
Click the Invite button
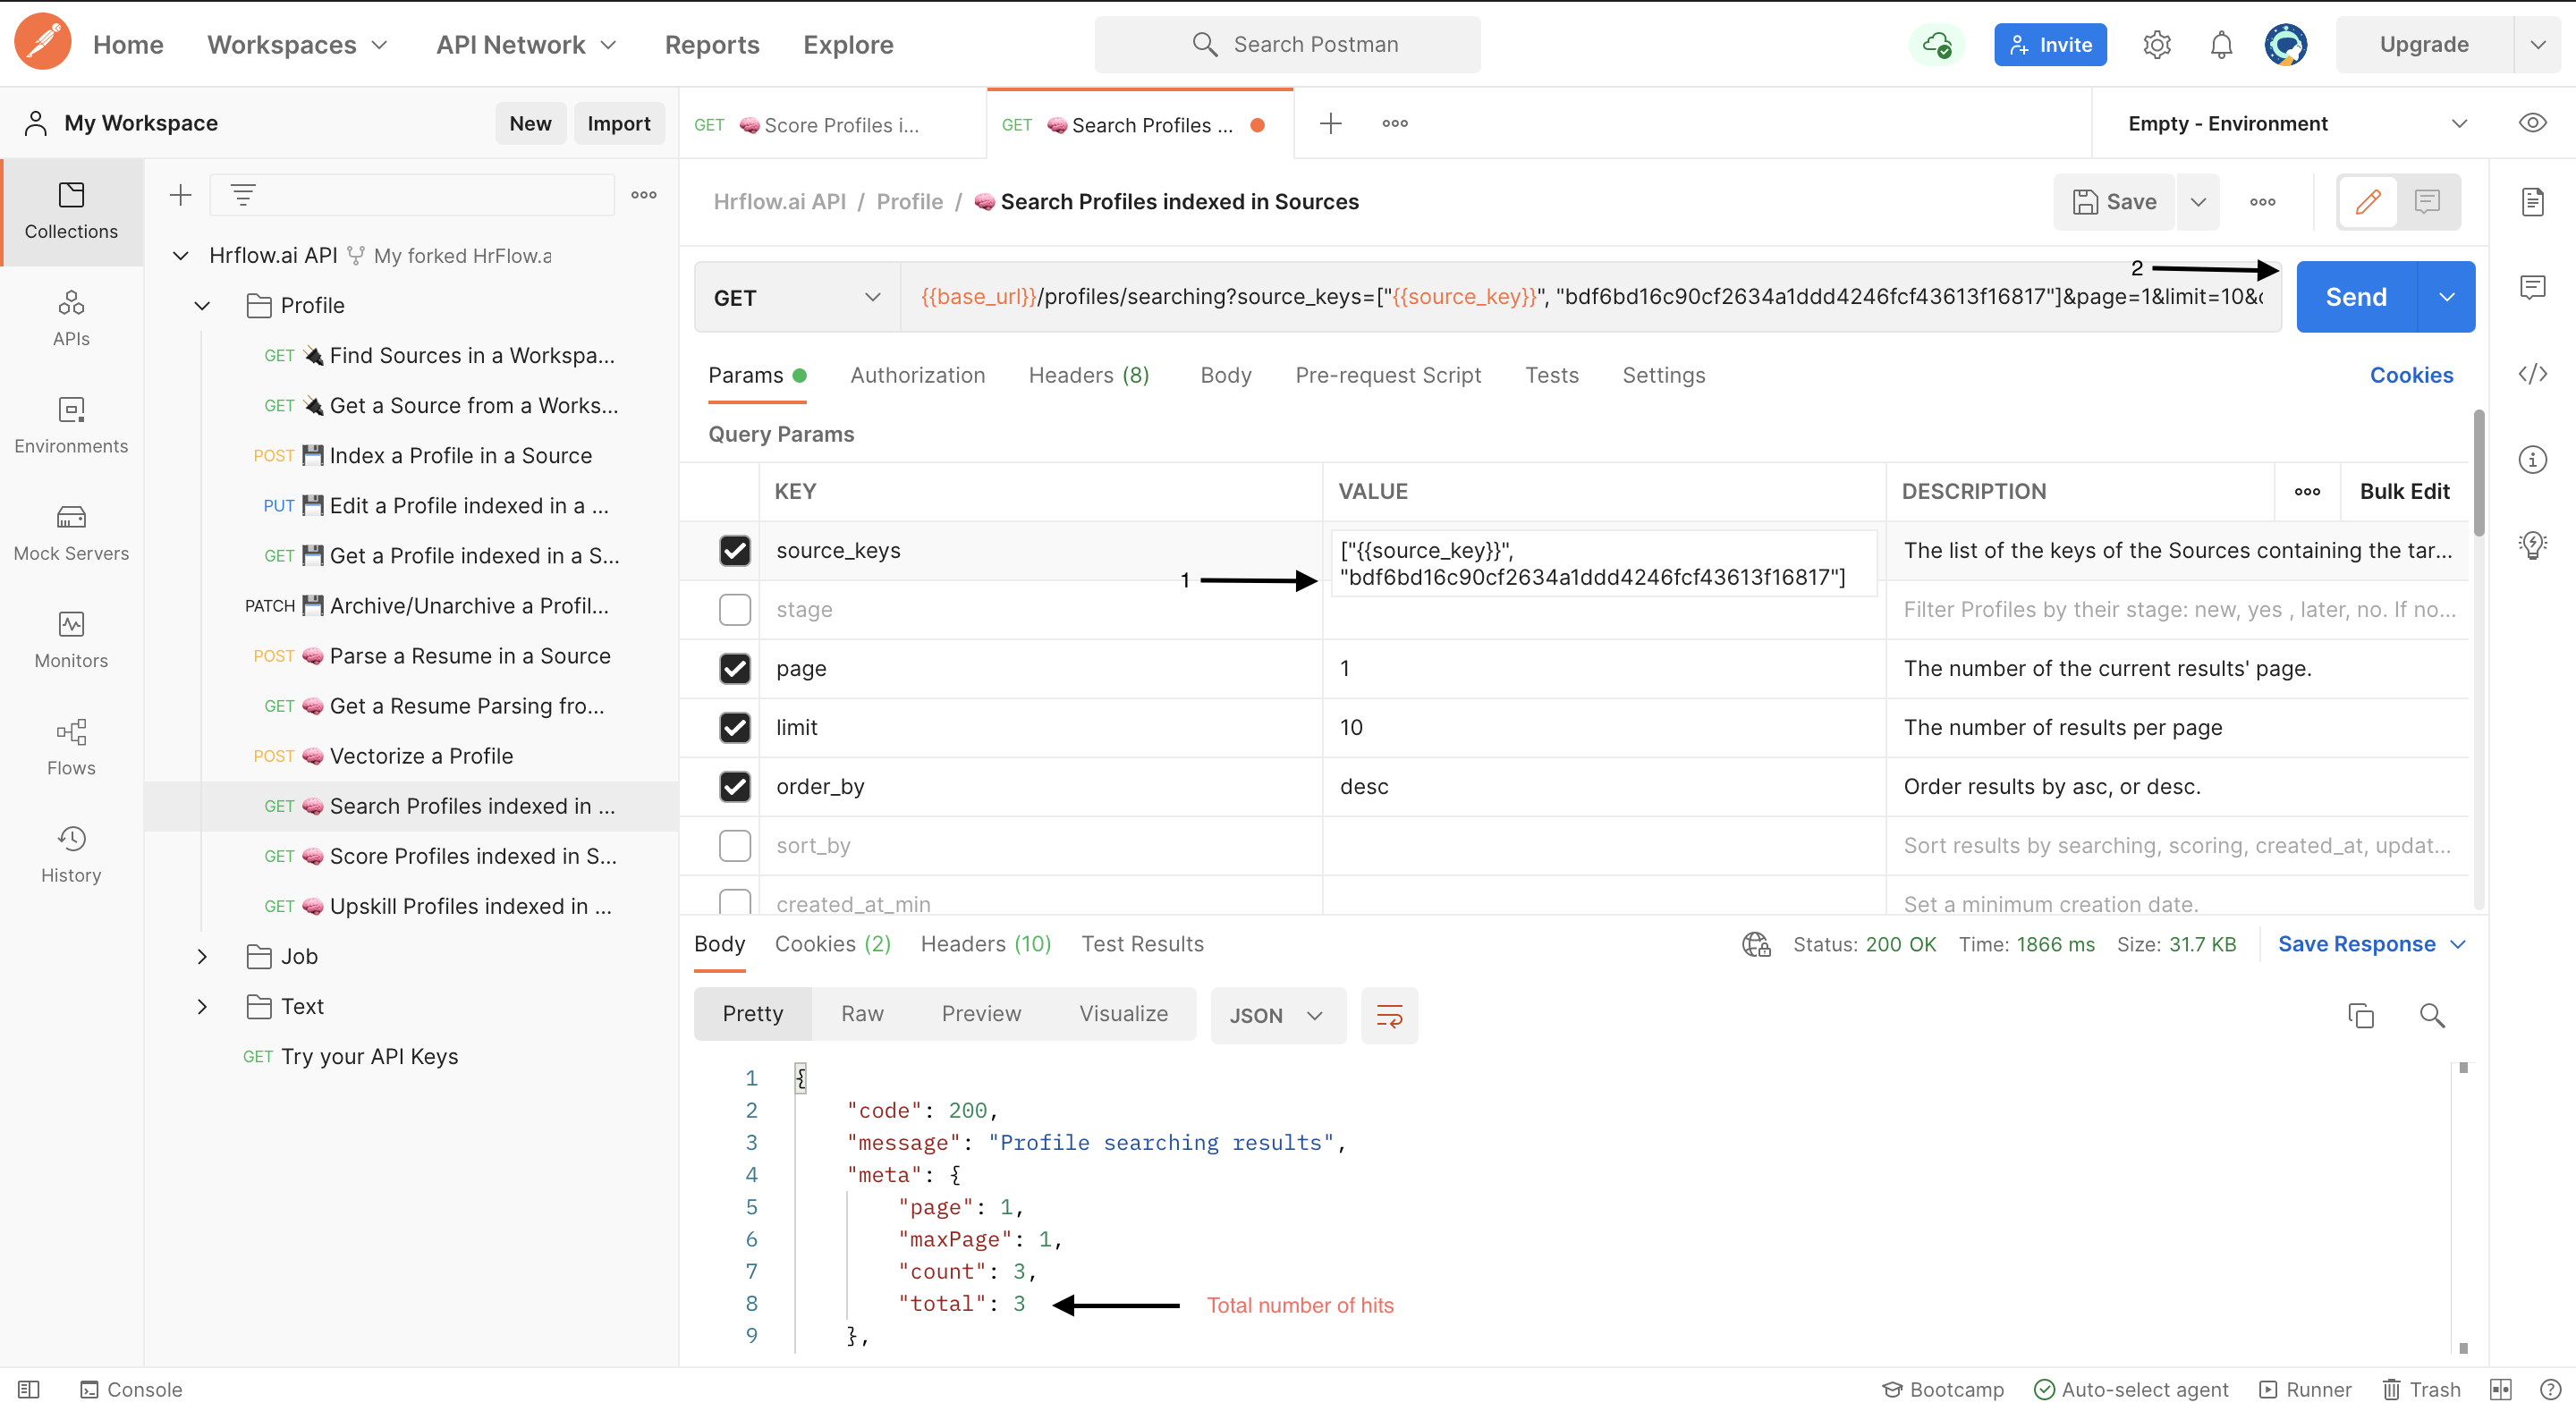[2050, 44]
